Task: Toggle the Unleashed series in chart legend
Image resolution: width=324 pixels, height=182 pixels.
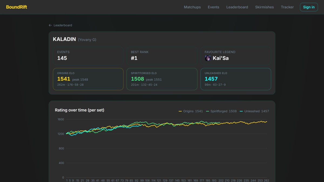Action: (x=254, y=111)
